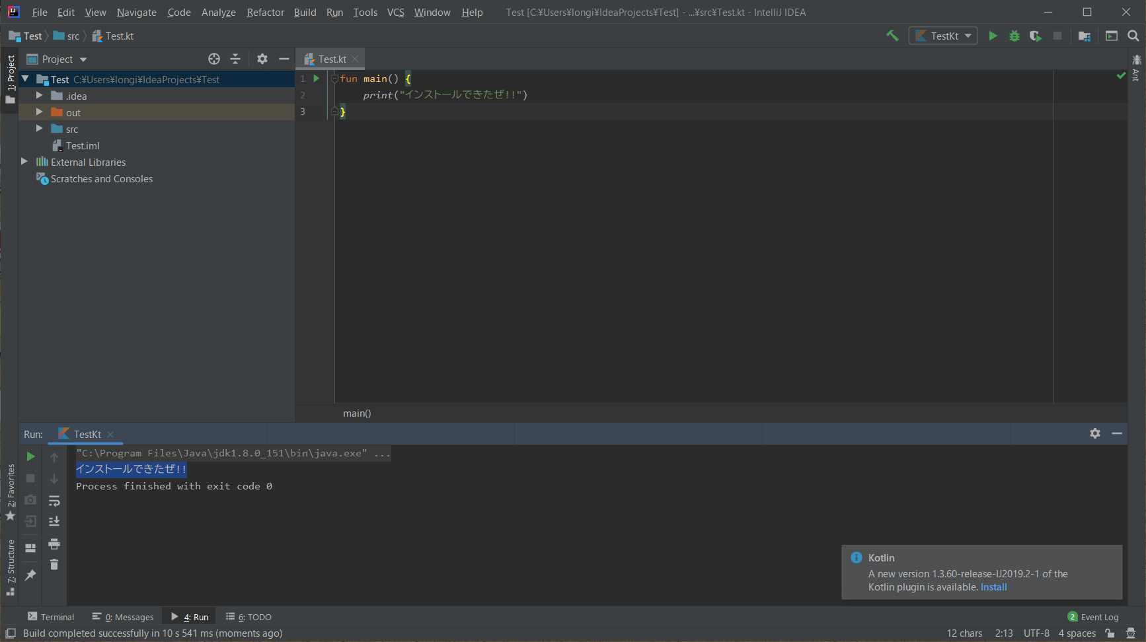Toggle the read-only lock in status bar
Viewport: 1146px width, 642px height.
pyautogui.click(x=1110, y=633)
